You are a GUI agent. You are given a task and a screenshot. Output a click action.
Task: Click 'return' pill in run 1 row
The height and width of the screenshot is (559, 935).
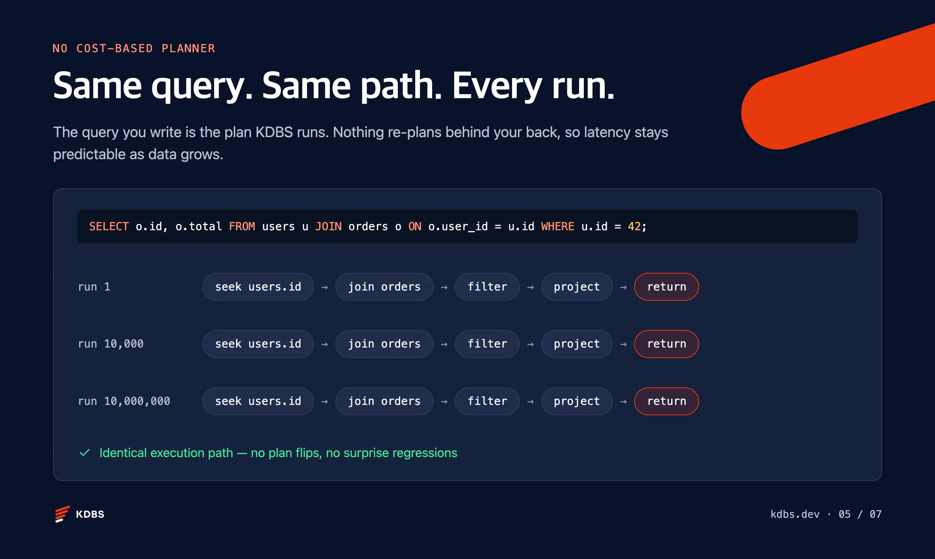666,286
